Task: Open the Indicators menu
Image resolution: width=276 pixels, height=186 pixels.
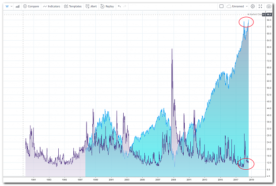Action: pos(51,6)
